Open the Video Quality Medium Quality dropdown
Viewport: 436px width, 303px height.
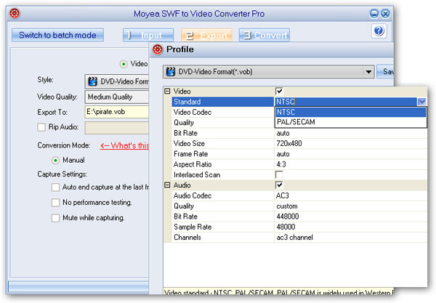click(117, 97)
